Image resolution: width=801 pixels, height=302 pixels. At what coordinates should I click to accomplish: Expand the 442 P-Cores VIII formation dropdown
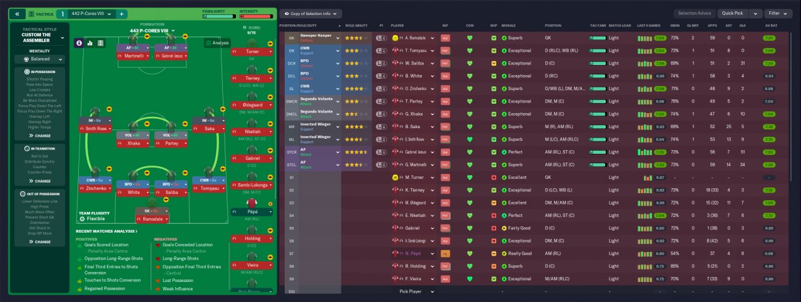pyautogui.click(x=153, y=30)
